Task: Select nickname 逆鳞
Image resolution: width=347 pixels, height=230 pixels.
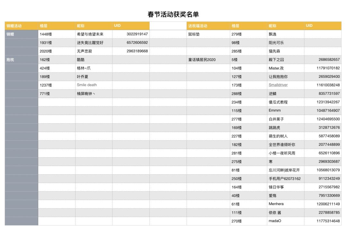Action: point(272,94)
